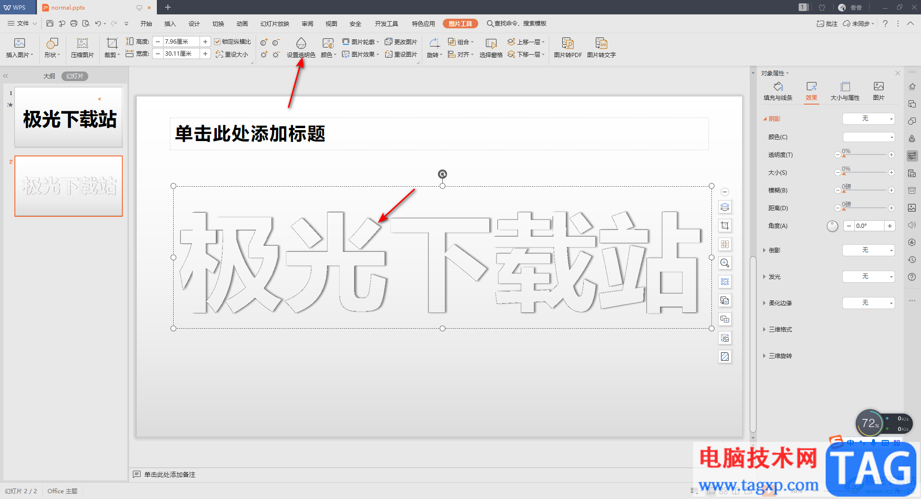Image resolution: width=921 pixels, height=499 pixels.
Task: Click the search commands field 查找命令
Action: coord(517,24)
